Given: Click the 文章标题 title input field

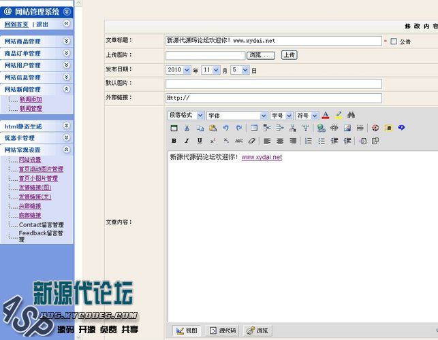Looking at the screenshot, I should pyautogui.click(x=273, y=41).
